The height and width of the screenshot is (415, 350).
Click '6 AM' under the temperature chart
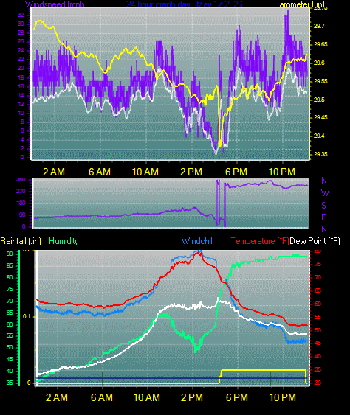tap(102, 397)
